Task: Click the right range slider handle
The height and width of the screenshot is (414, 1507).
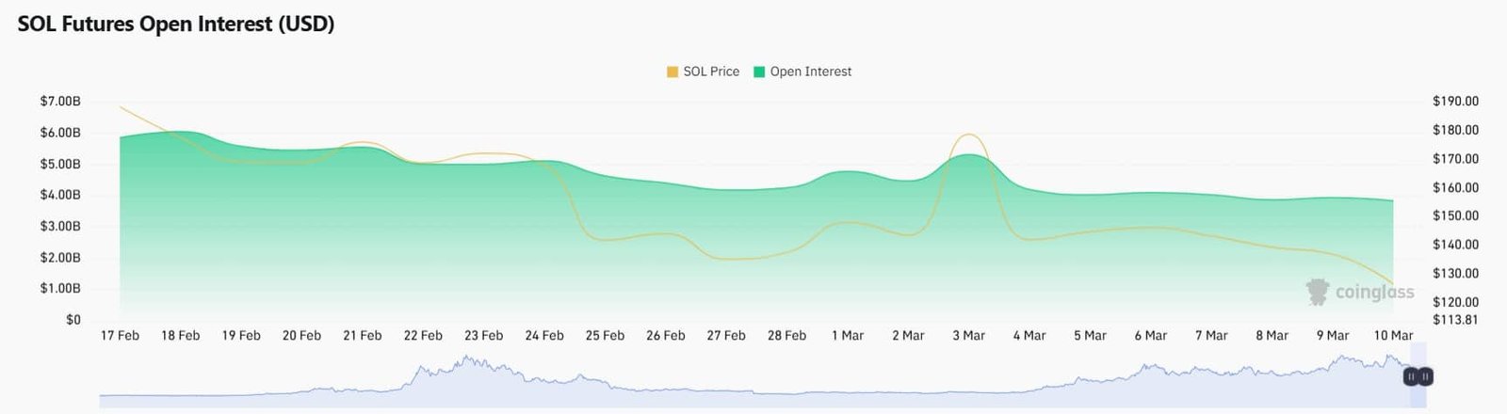Action: (x=1426, y=376)
